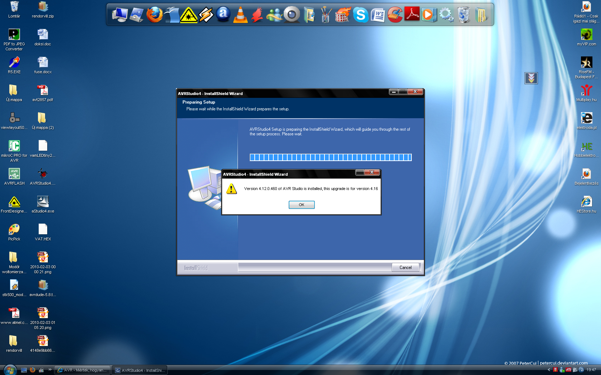Open the Recycle Bin icon in the dock
The height and width of the screenshot is (375, 601).
coord(463,15)
